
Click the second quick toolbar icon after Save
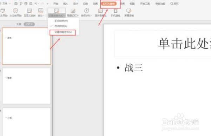(21, 4)
